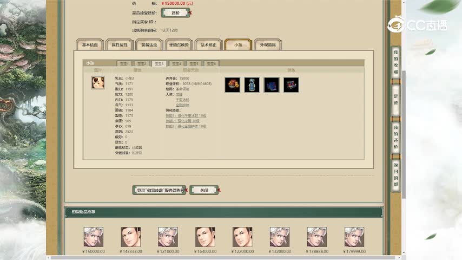
Task: Click the 登录"傲雪凌霜"服务器购买 button
Action: pos(160,190)
